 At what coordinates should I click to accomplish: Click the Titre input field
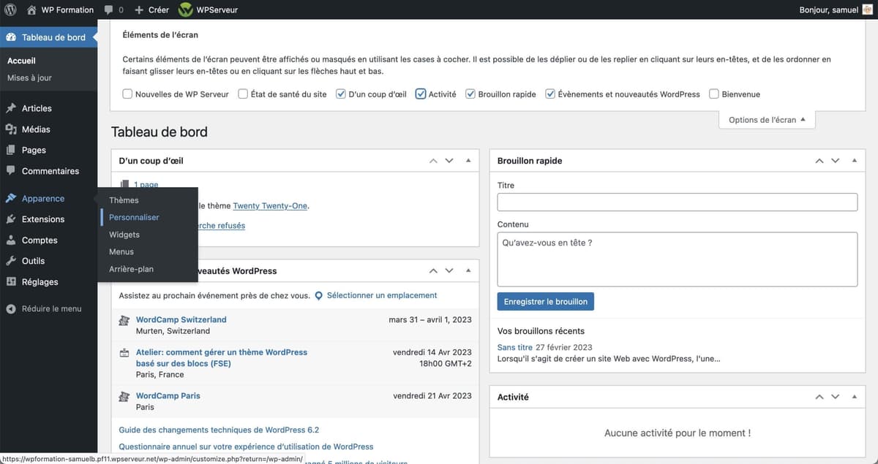click(677, 202)
